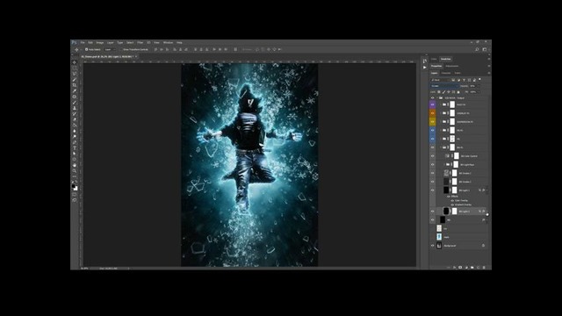Click the Change Screen Mode icon
The width and height of the screenshot is (562, 316).
(x=75, y=200)
